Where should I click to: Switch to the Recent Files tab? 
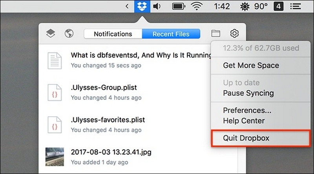[171, 34]
